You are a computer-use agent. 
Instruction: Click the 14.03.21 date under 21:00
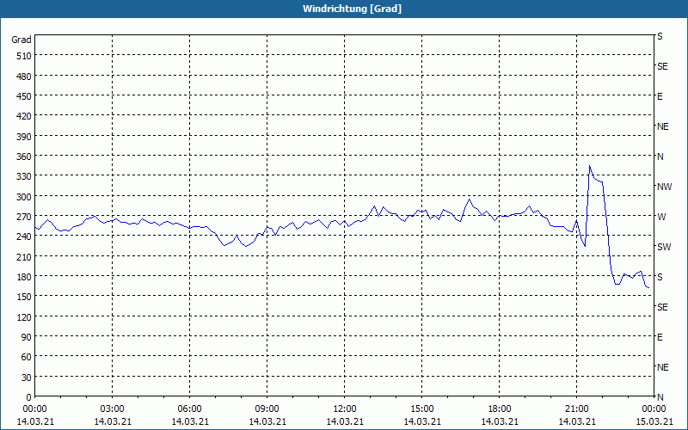576,421
